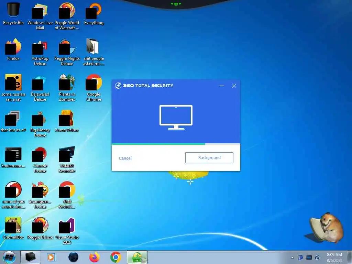Click Cancel in 360 Total Security
Image resolution: width=352 pixels, height=264 pixels.
tap(125, 158)
